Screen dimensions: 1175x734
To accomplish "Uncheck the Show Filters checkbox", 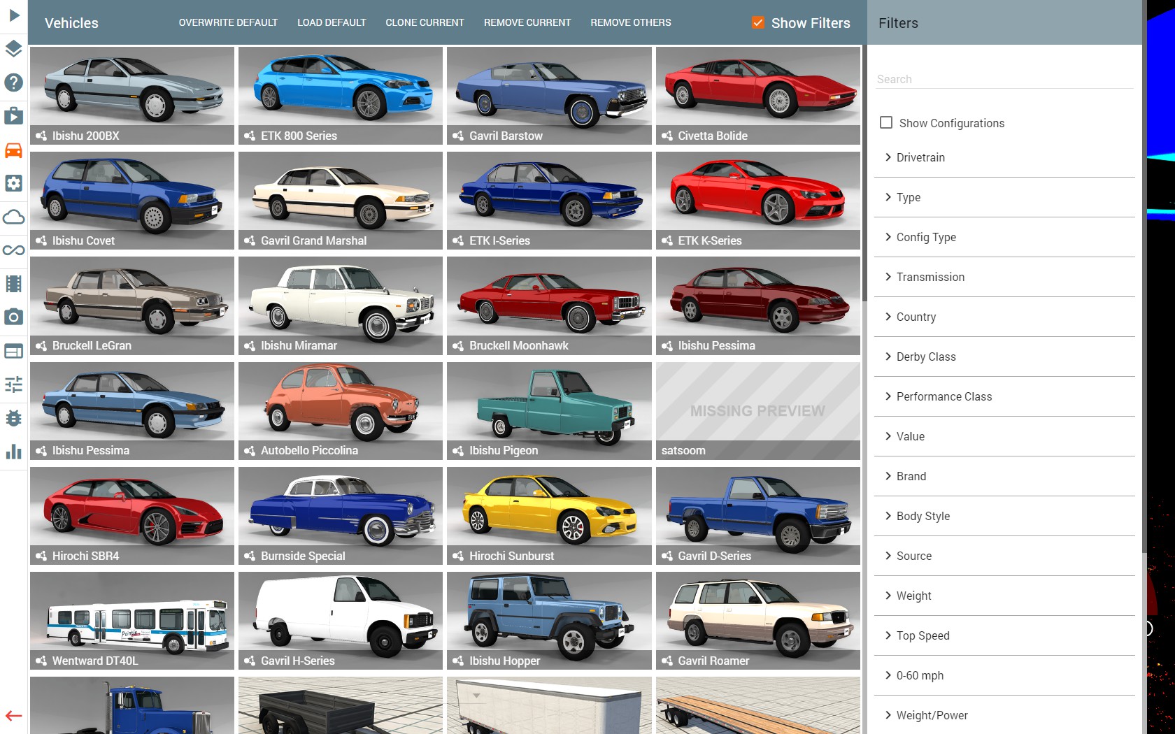I will pos(758,22).
